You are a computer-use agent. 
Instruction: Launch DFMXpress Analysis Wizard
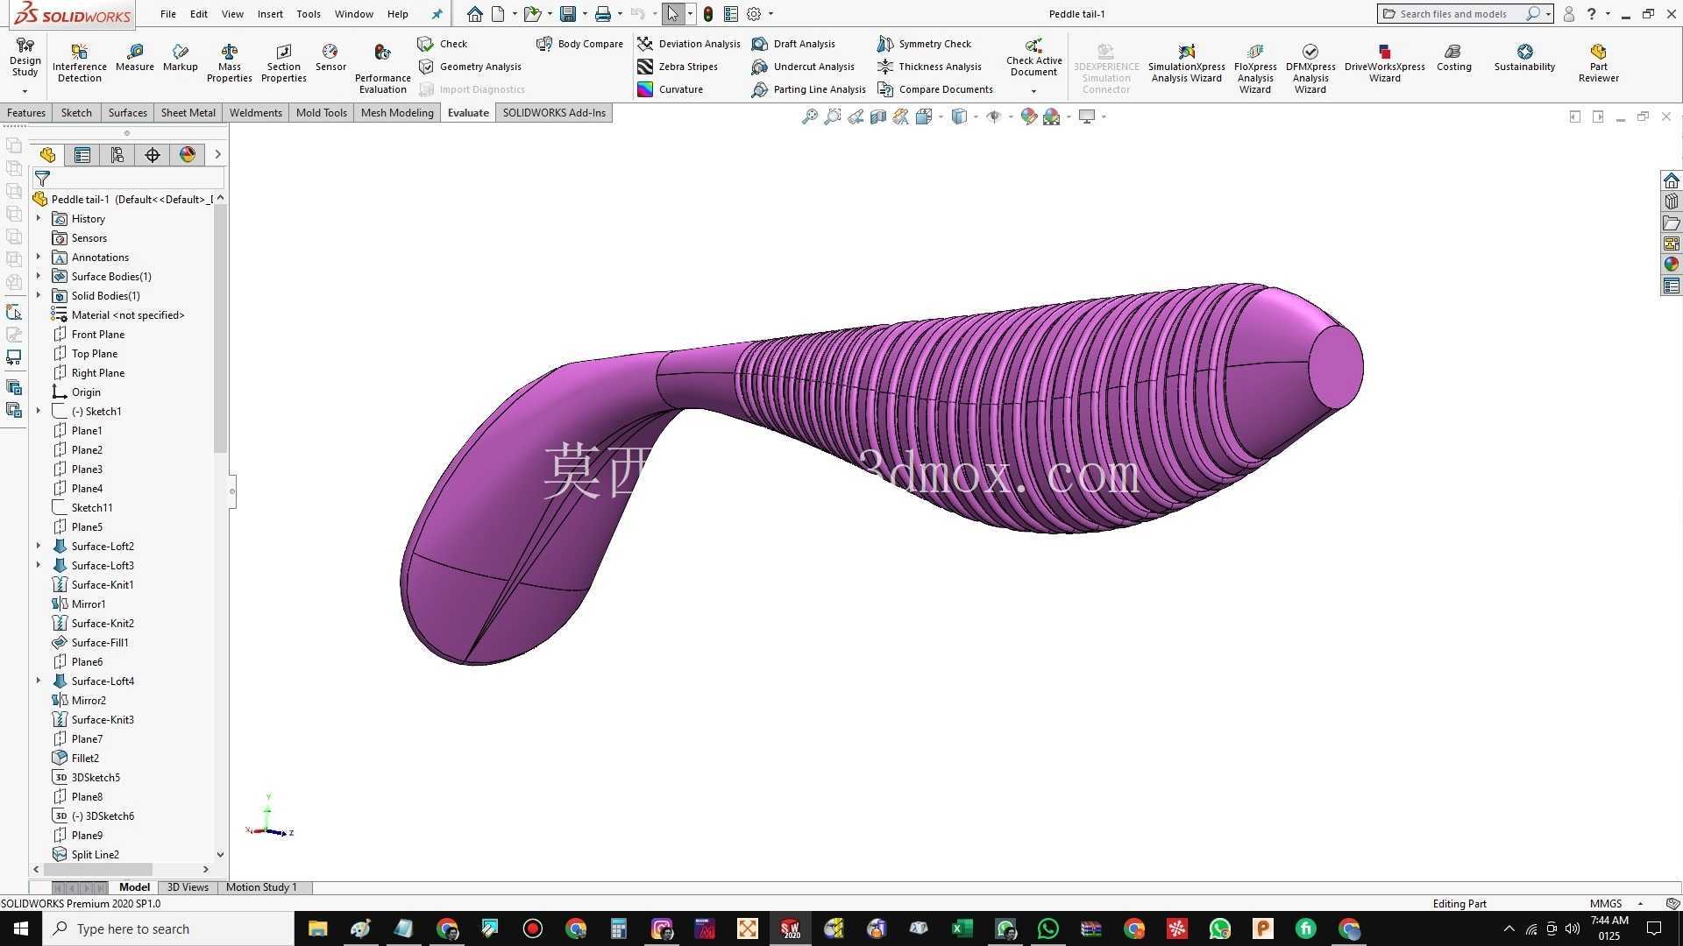click(1310, 68)
